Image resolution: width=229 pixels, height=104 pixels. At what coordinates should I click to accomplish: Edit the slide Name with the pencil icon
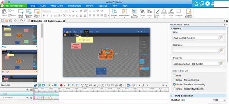click(x=222, y=38)
